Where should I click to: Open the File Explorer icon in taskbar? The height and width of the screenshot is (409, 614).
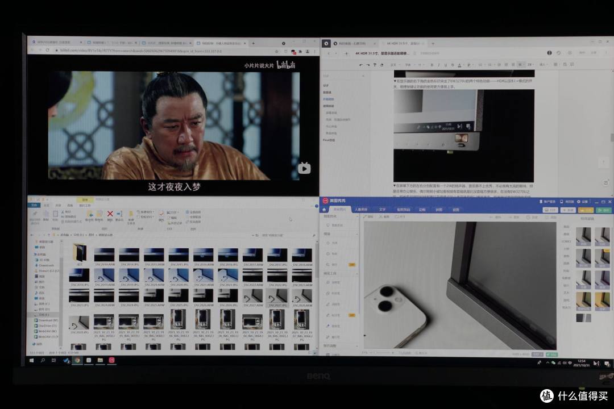(x=100, y=360)
